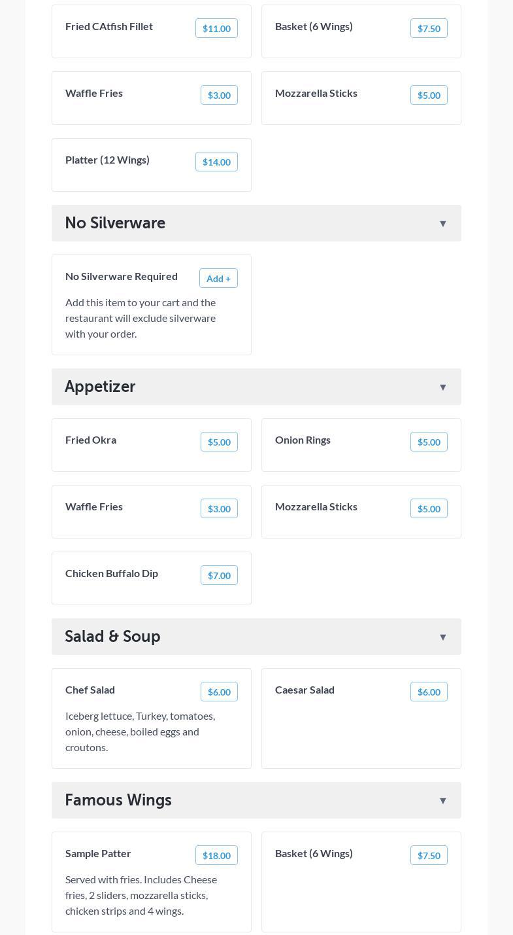
Task: Collapse the Famous Wings section arrow
Action: [x=442, y=801]
